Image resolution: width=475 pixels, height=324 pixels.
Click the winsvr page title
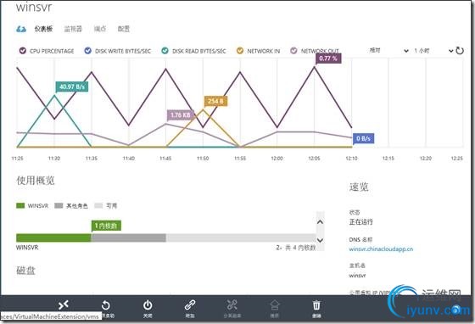[x=34, y=8]
